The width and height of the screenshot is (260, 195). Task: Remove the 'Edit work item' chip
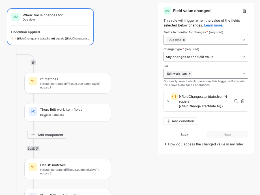190,74
